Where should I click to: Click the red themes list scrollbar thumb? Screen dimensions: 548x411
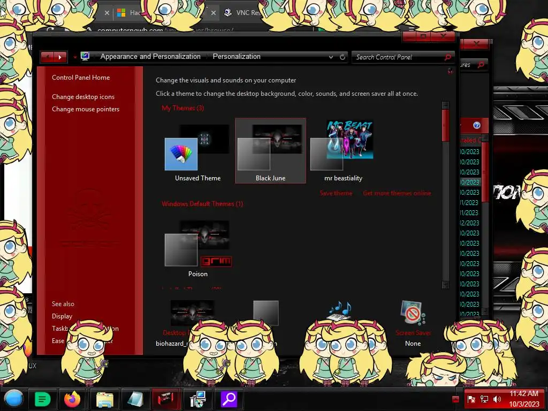(x=445, y=125)
